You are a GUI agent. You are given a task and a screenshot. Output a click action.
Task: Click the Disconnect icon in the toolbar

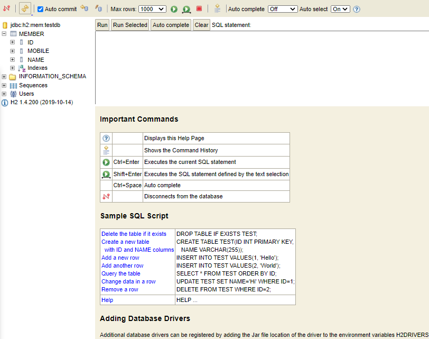click(6, 8)
